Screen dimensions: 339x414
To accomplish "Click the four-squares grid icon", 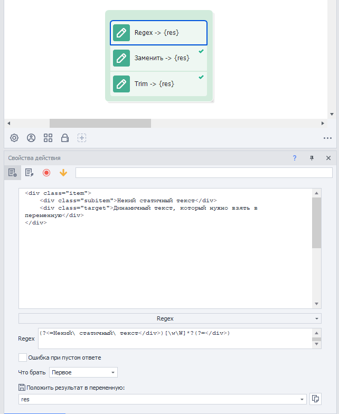I will pos(48,138).
